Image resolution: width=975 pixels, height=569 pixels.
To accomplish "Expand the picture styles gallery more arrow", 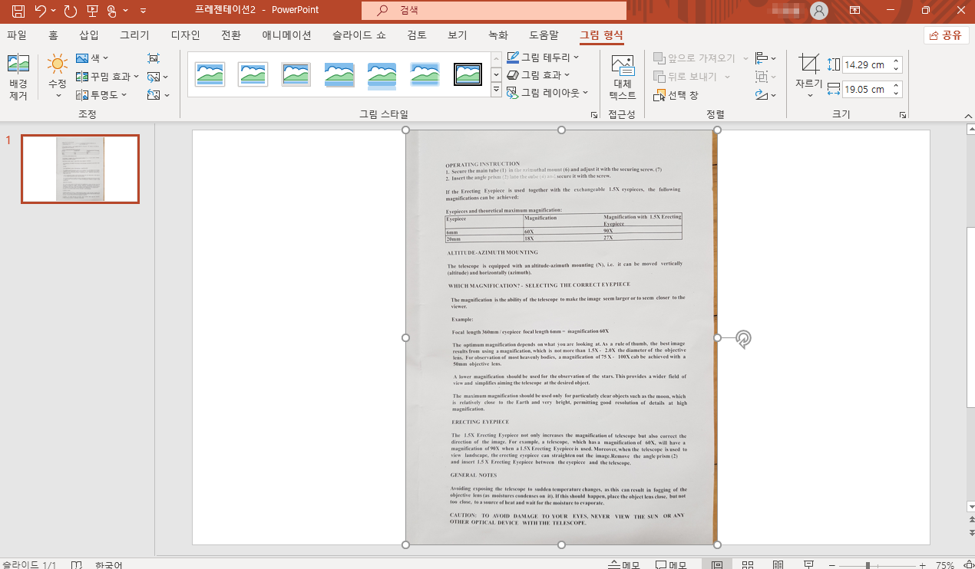I will click(x=496, y=90).
